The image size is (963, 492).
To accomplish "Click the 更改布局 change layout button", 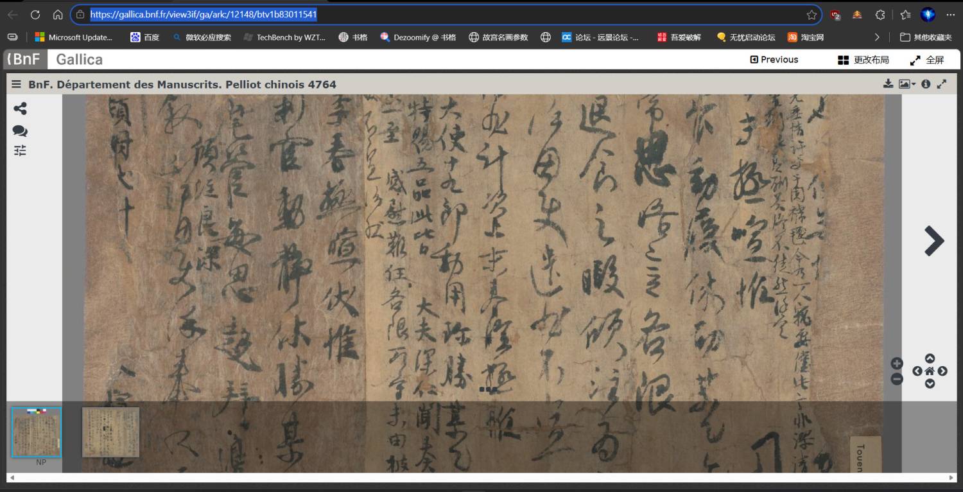I will (863, 60).
